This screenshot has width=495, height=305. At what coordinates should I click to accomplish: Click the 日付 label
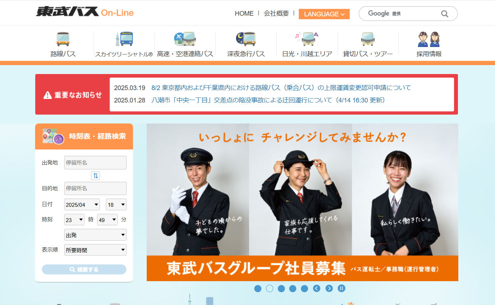47,204
